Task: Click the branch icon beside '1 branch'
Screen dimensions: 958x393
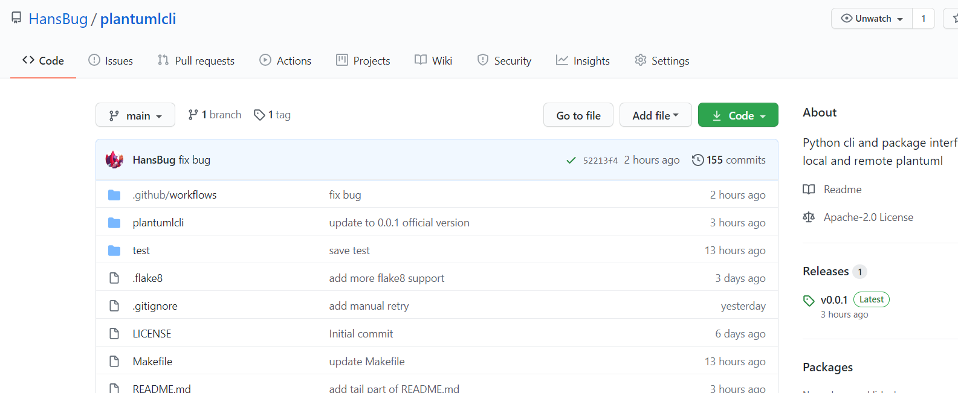Action: click(x=193, y=115)
